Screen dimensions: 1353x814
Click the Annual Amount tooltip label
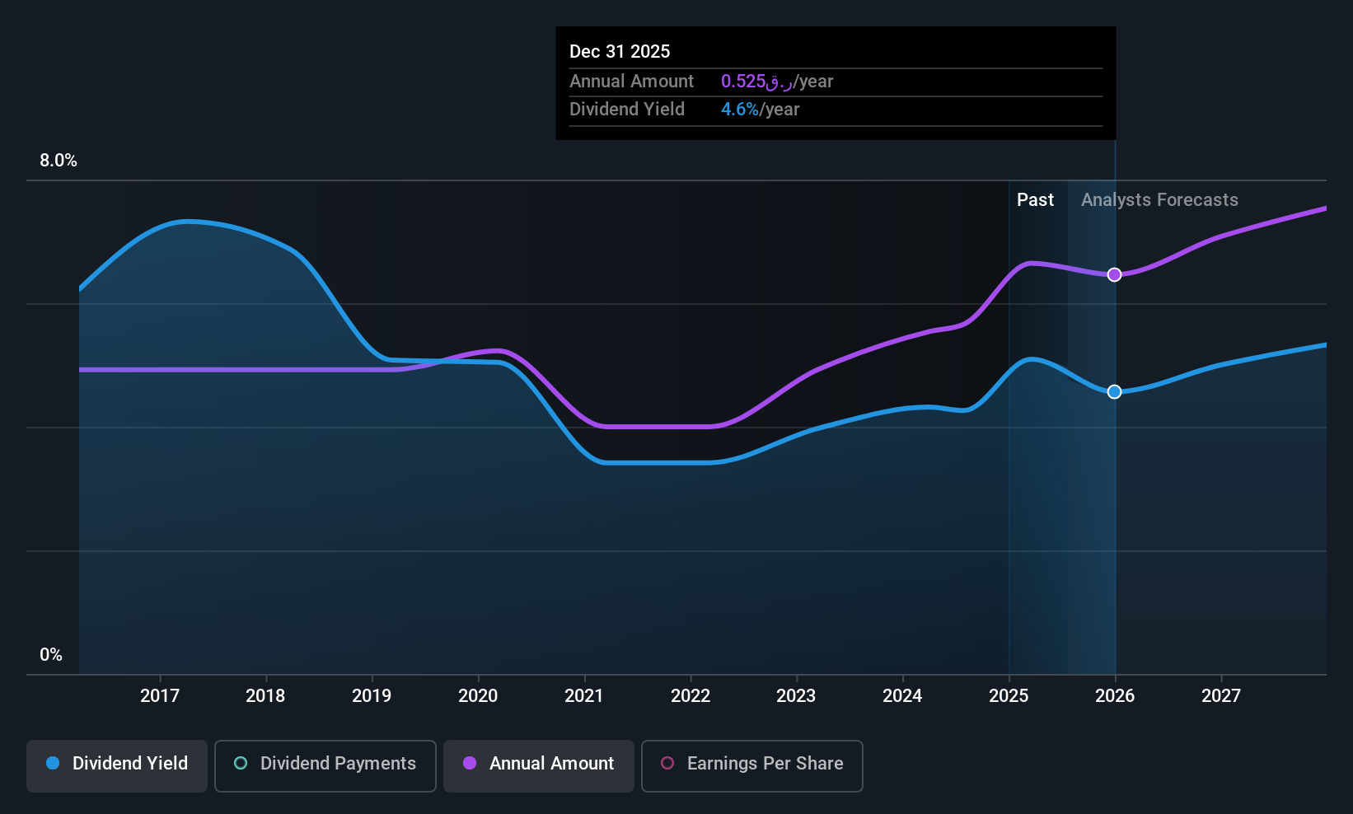pyautogui.click(x=632, y=82)
